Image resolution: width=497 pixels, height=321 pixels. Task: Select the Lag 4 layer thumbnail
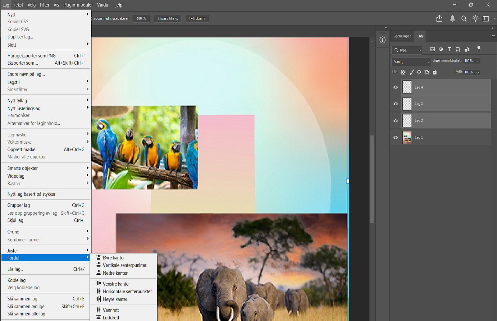(407, 87)
